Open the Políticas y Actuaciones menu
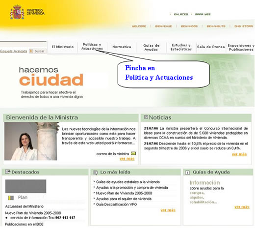Screen dimensions: 255x228 point(92,47)
